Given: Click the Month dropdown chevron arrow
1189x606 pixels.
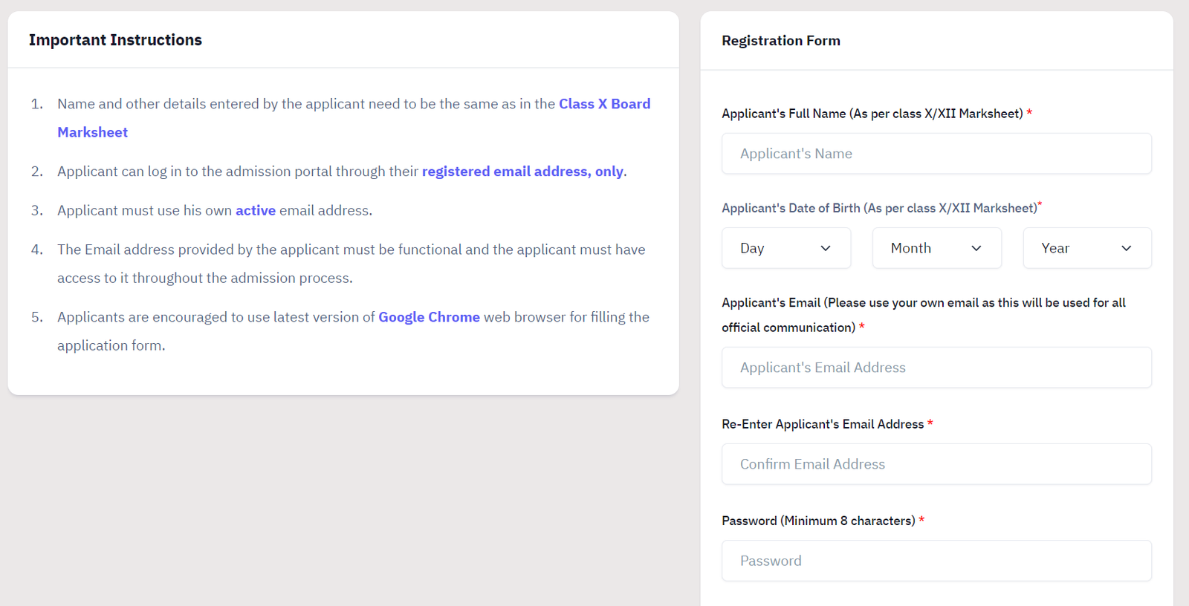Looking at the screenshot, I should (x=976, y=248).
